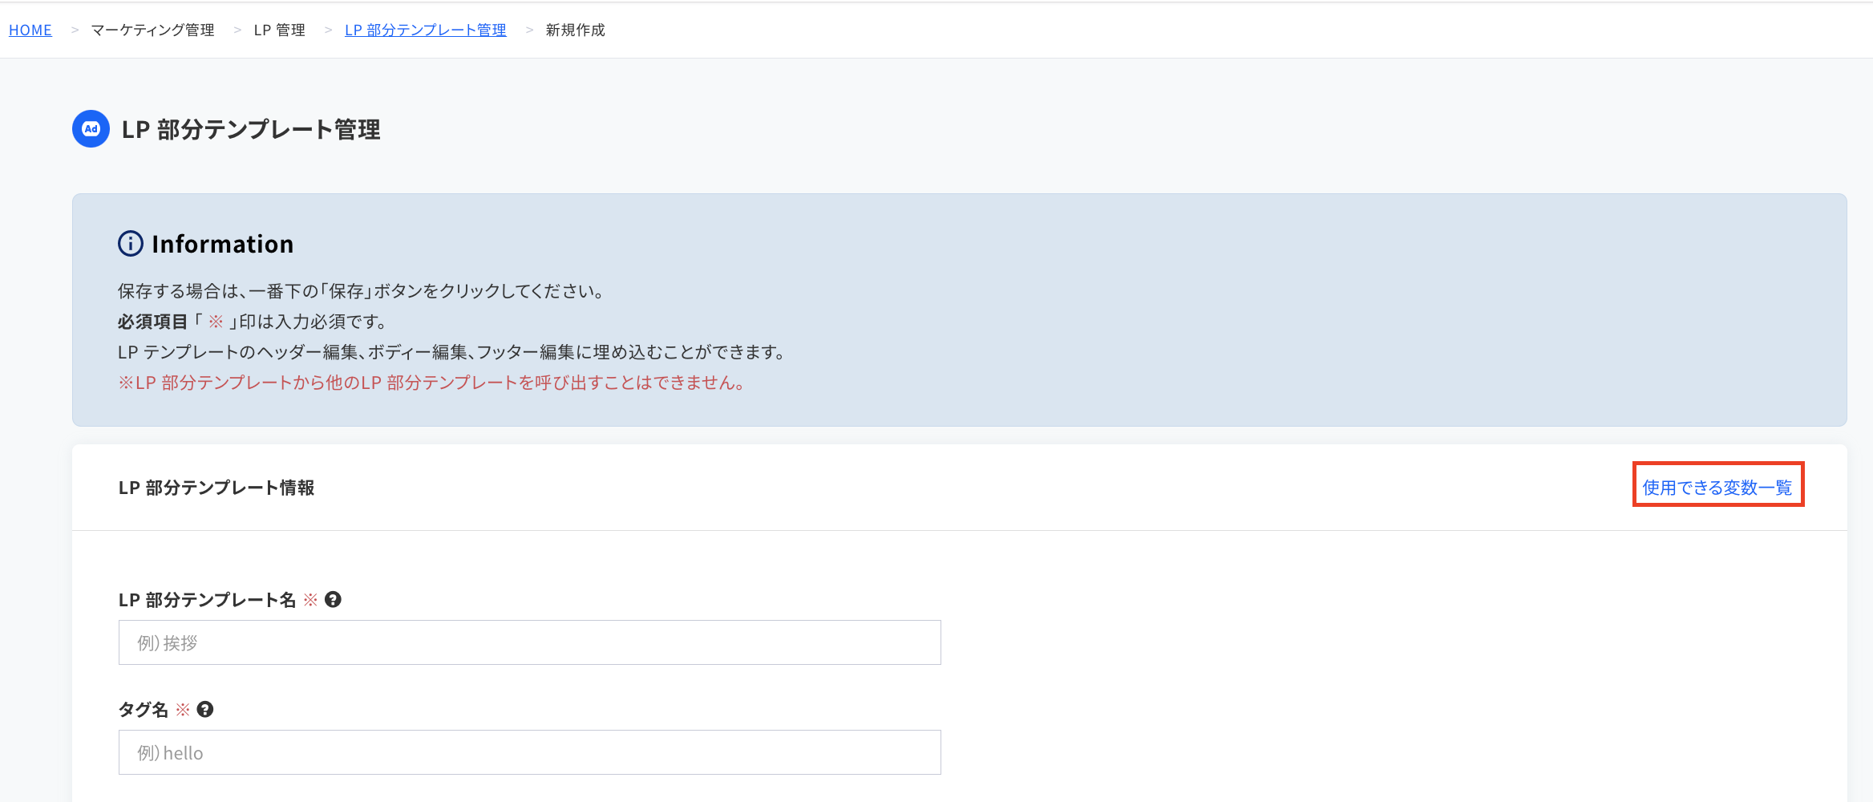Image resolution: width=1873 pixels, height=802 pixels.
Task: Click the マーケティング管理 breadcrumb text
Action: (152, 30)
